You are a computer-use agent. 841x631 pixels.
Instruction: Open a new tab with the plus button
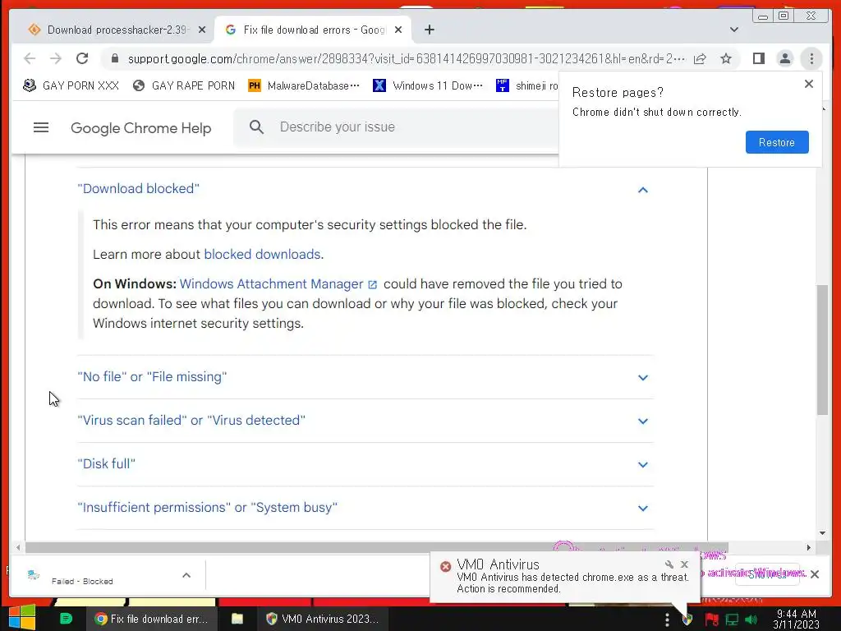click(x=429, y=30)
